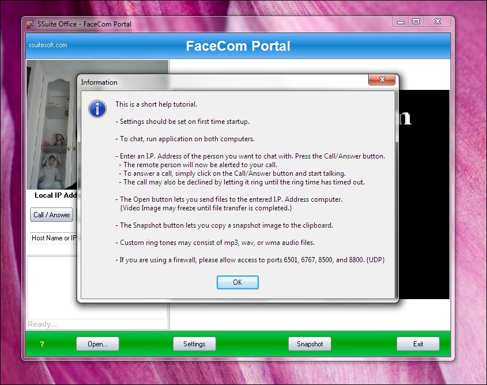The width and height of the screenshot is (487, 385).
Task: Click the remote video black display area
Action: (424, 194)
